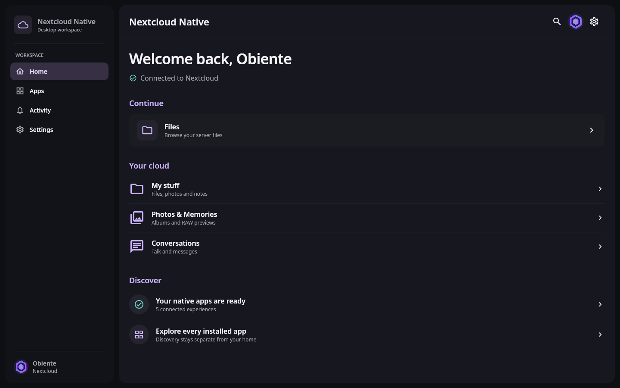Screen dimensions: 620x388
Task: Open the Obiente account profile at sidebar bottom
Action: 59,367
